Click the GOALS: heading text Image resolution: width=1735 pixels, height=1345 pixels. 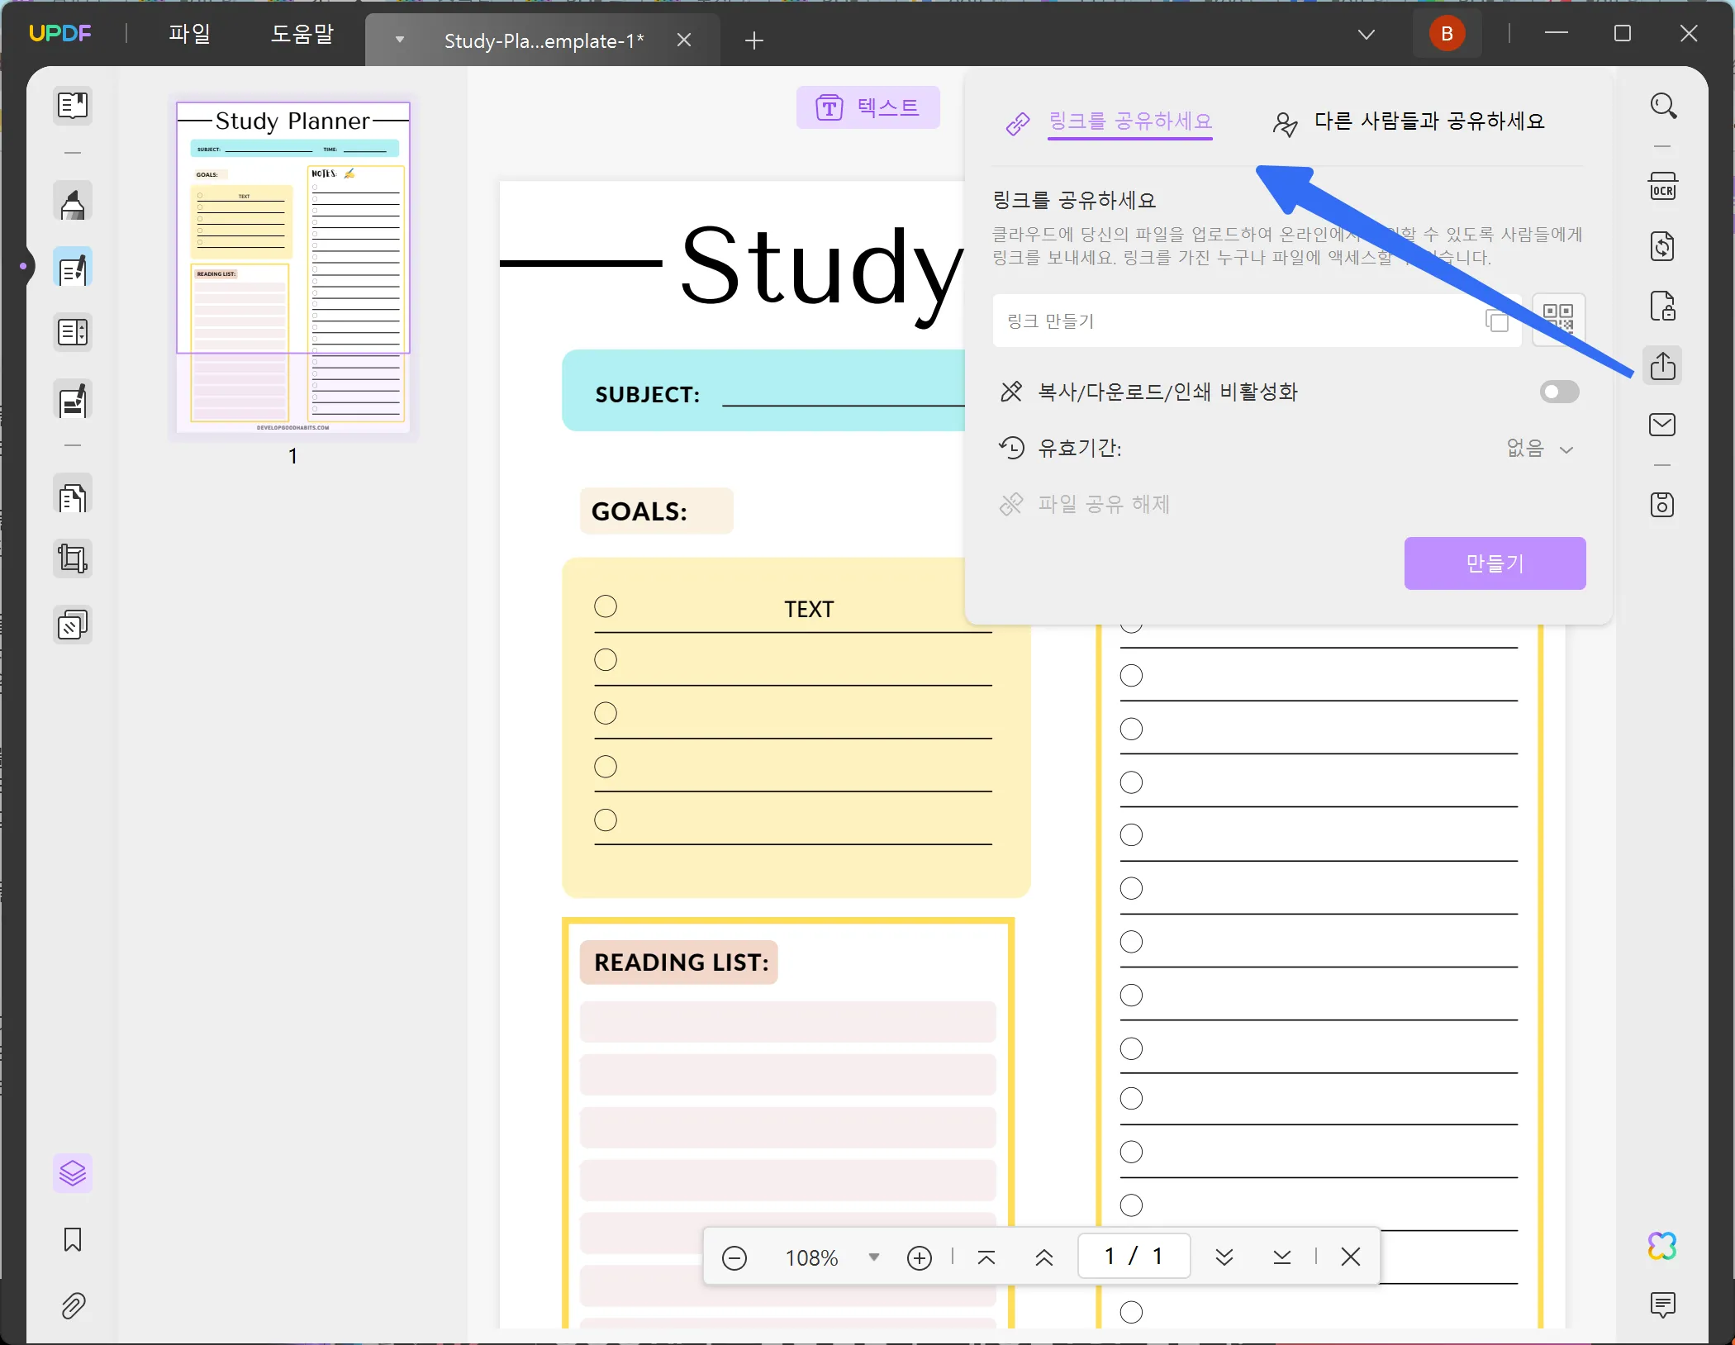pos(639,511)
